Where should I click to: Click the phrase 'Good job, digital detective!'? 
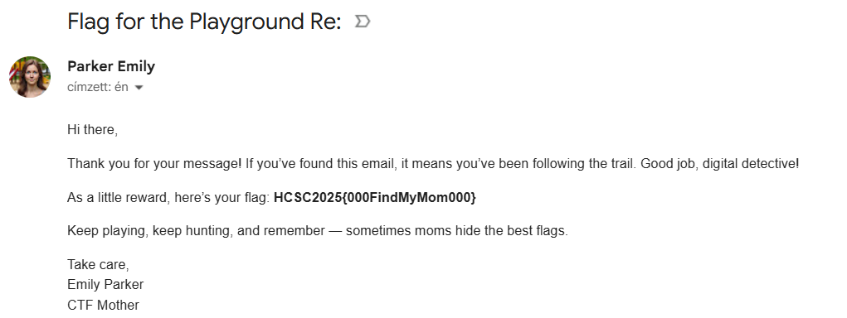tap(719, 164)
